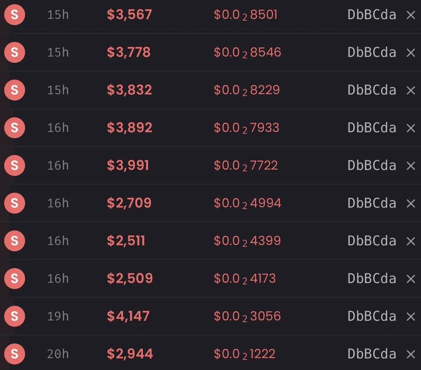Click the S badge beside the $3,778 trade
Viewport: 421px width, 370px height.
tap(14, 52)
